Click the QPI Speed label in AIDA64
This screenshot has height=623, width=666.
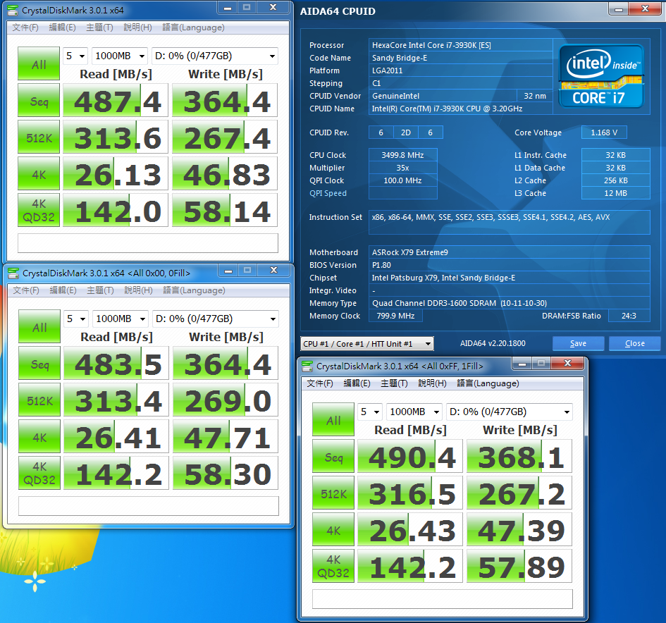click(x=328, y=193)
